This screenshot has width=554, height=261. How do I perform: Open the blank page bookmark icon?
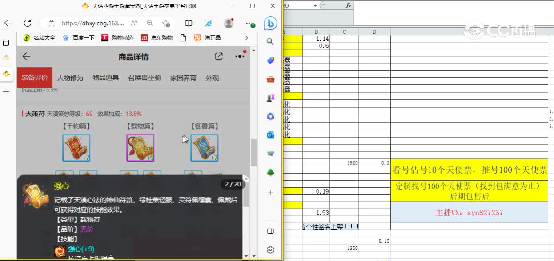click(183, 38)
